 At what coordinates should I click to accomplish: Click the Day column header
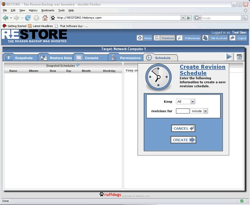click(69, 71)
